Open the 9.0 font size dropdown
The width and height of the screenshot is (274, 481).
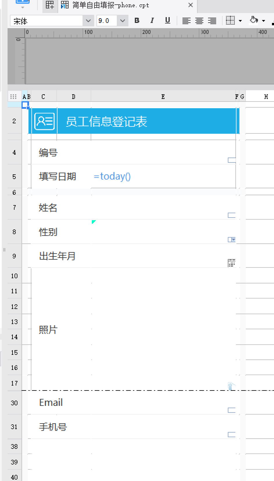(x=123, y=21)
